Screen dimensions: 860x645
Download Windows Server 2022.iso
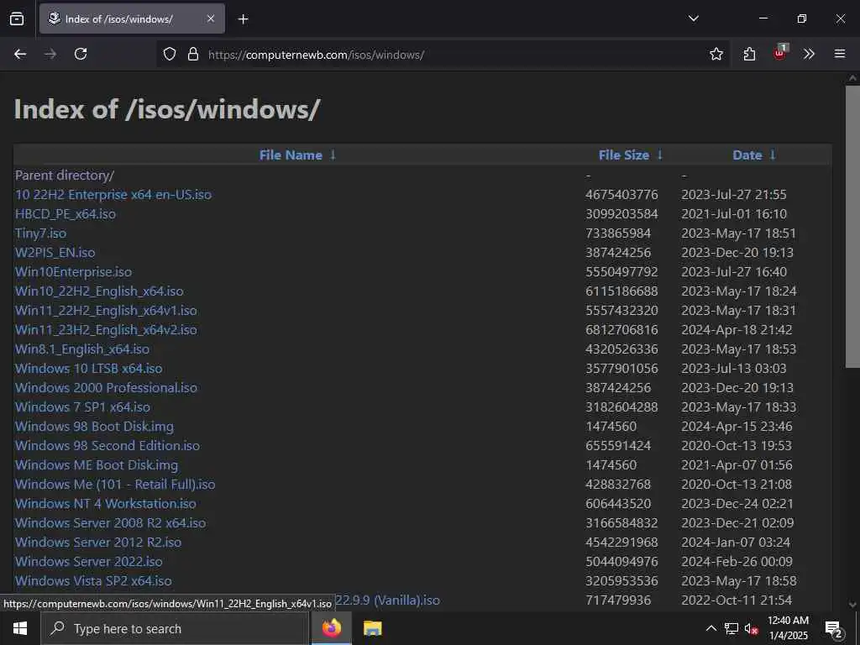click(x=89, y=562)
